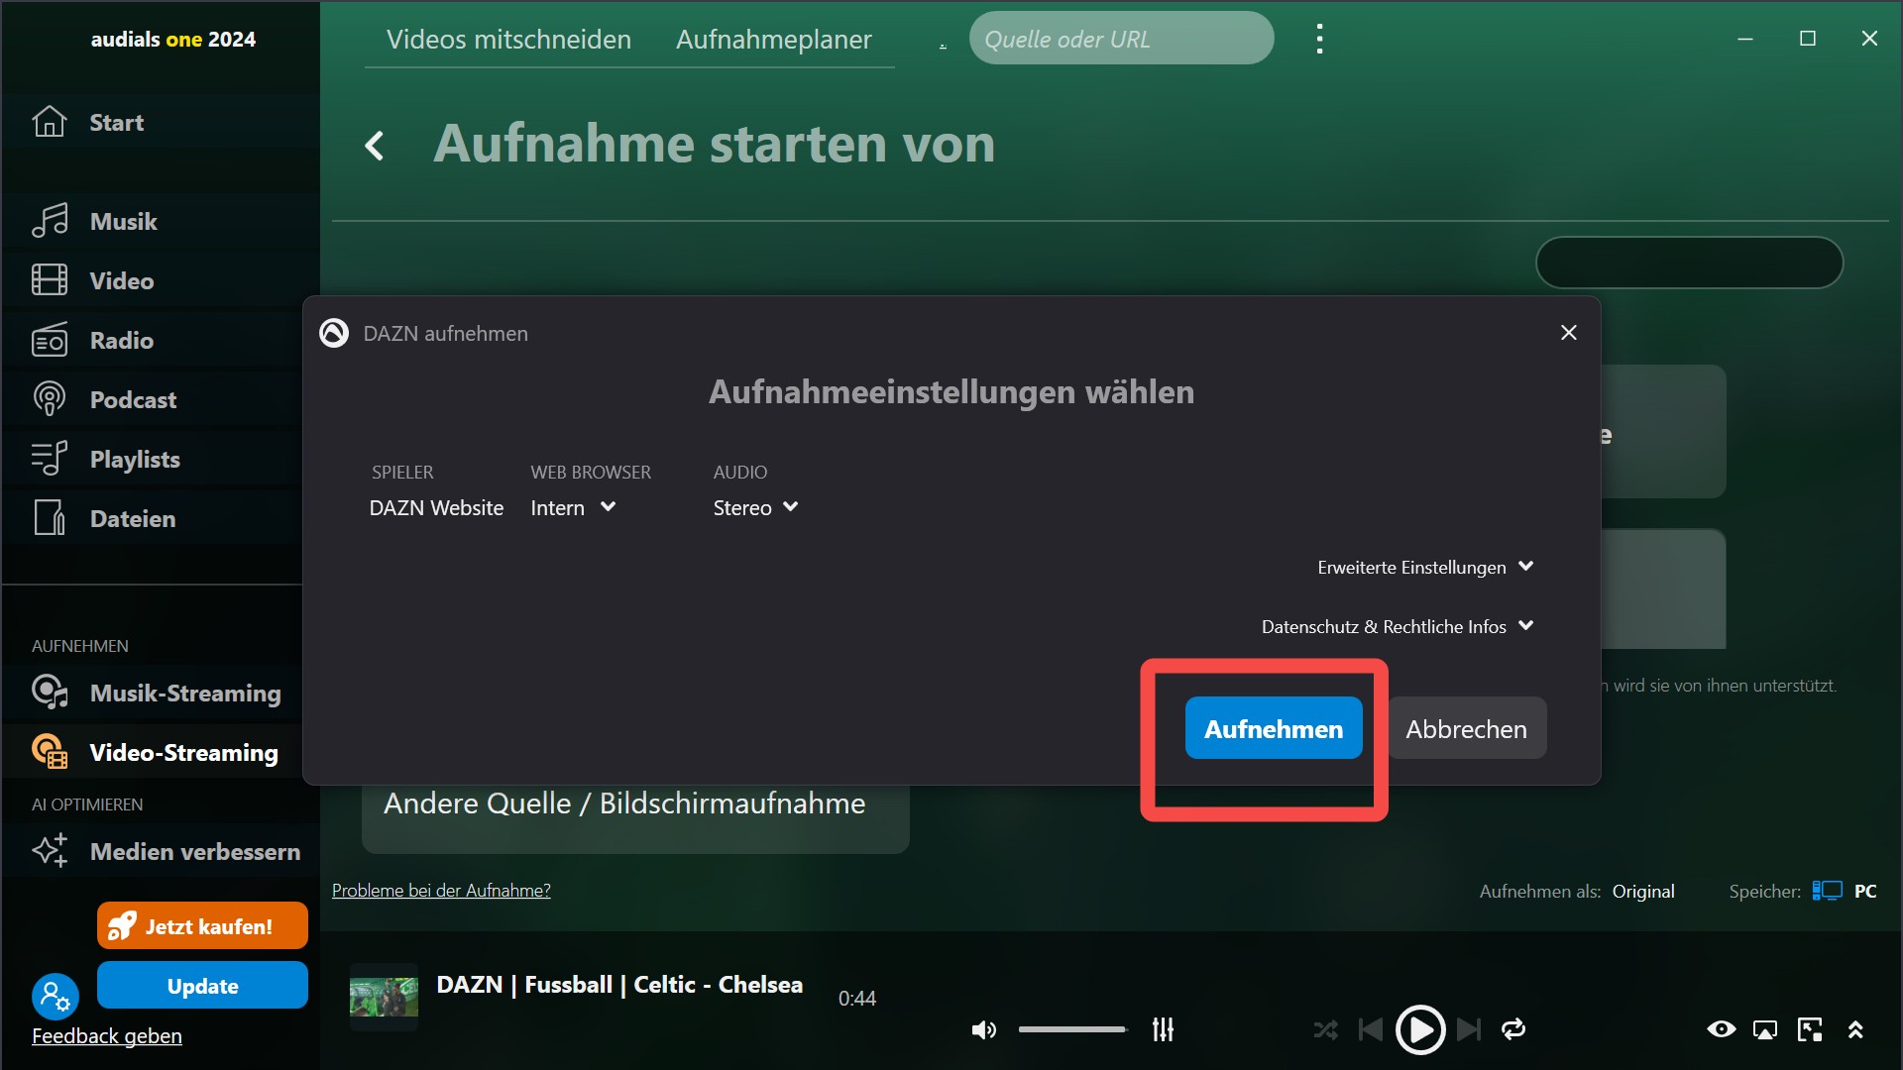The width and height of the screenshot is (1903, 1070).
Task: Click the Aufnehmen button
Action: 1274,728
